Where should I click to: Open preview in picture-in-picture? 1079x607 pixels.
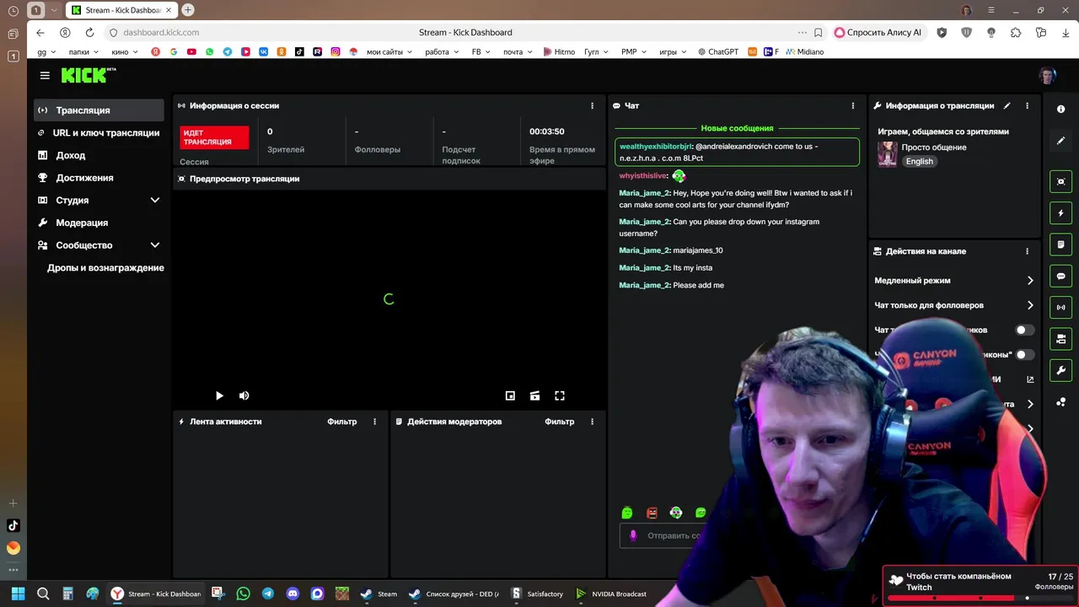(510, 395)
